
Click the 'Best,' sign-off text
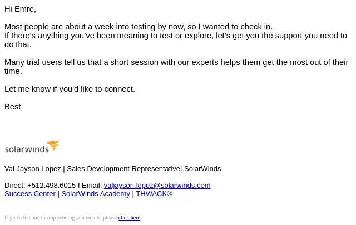[x=13, y=107]
